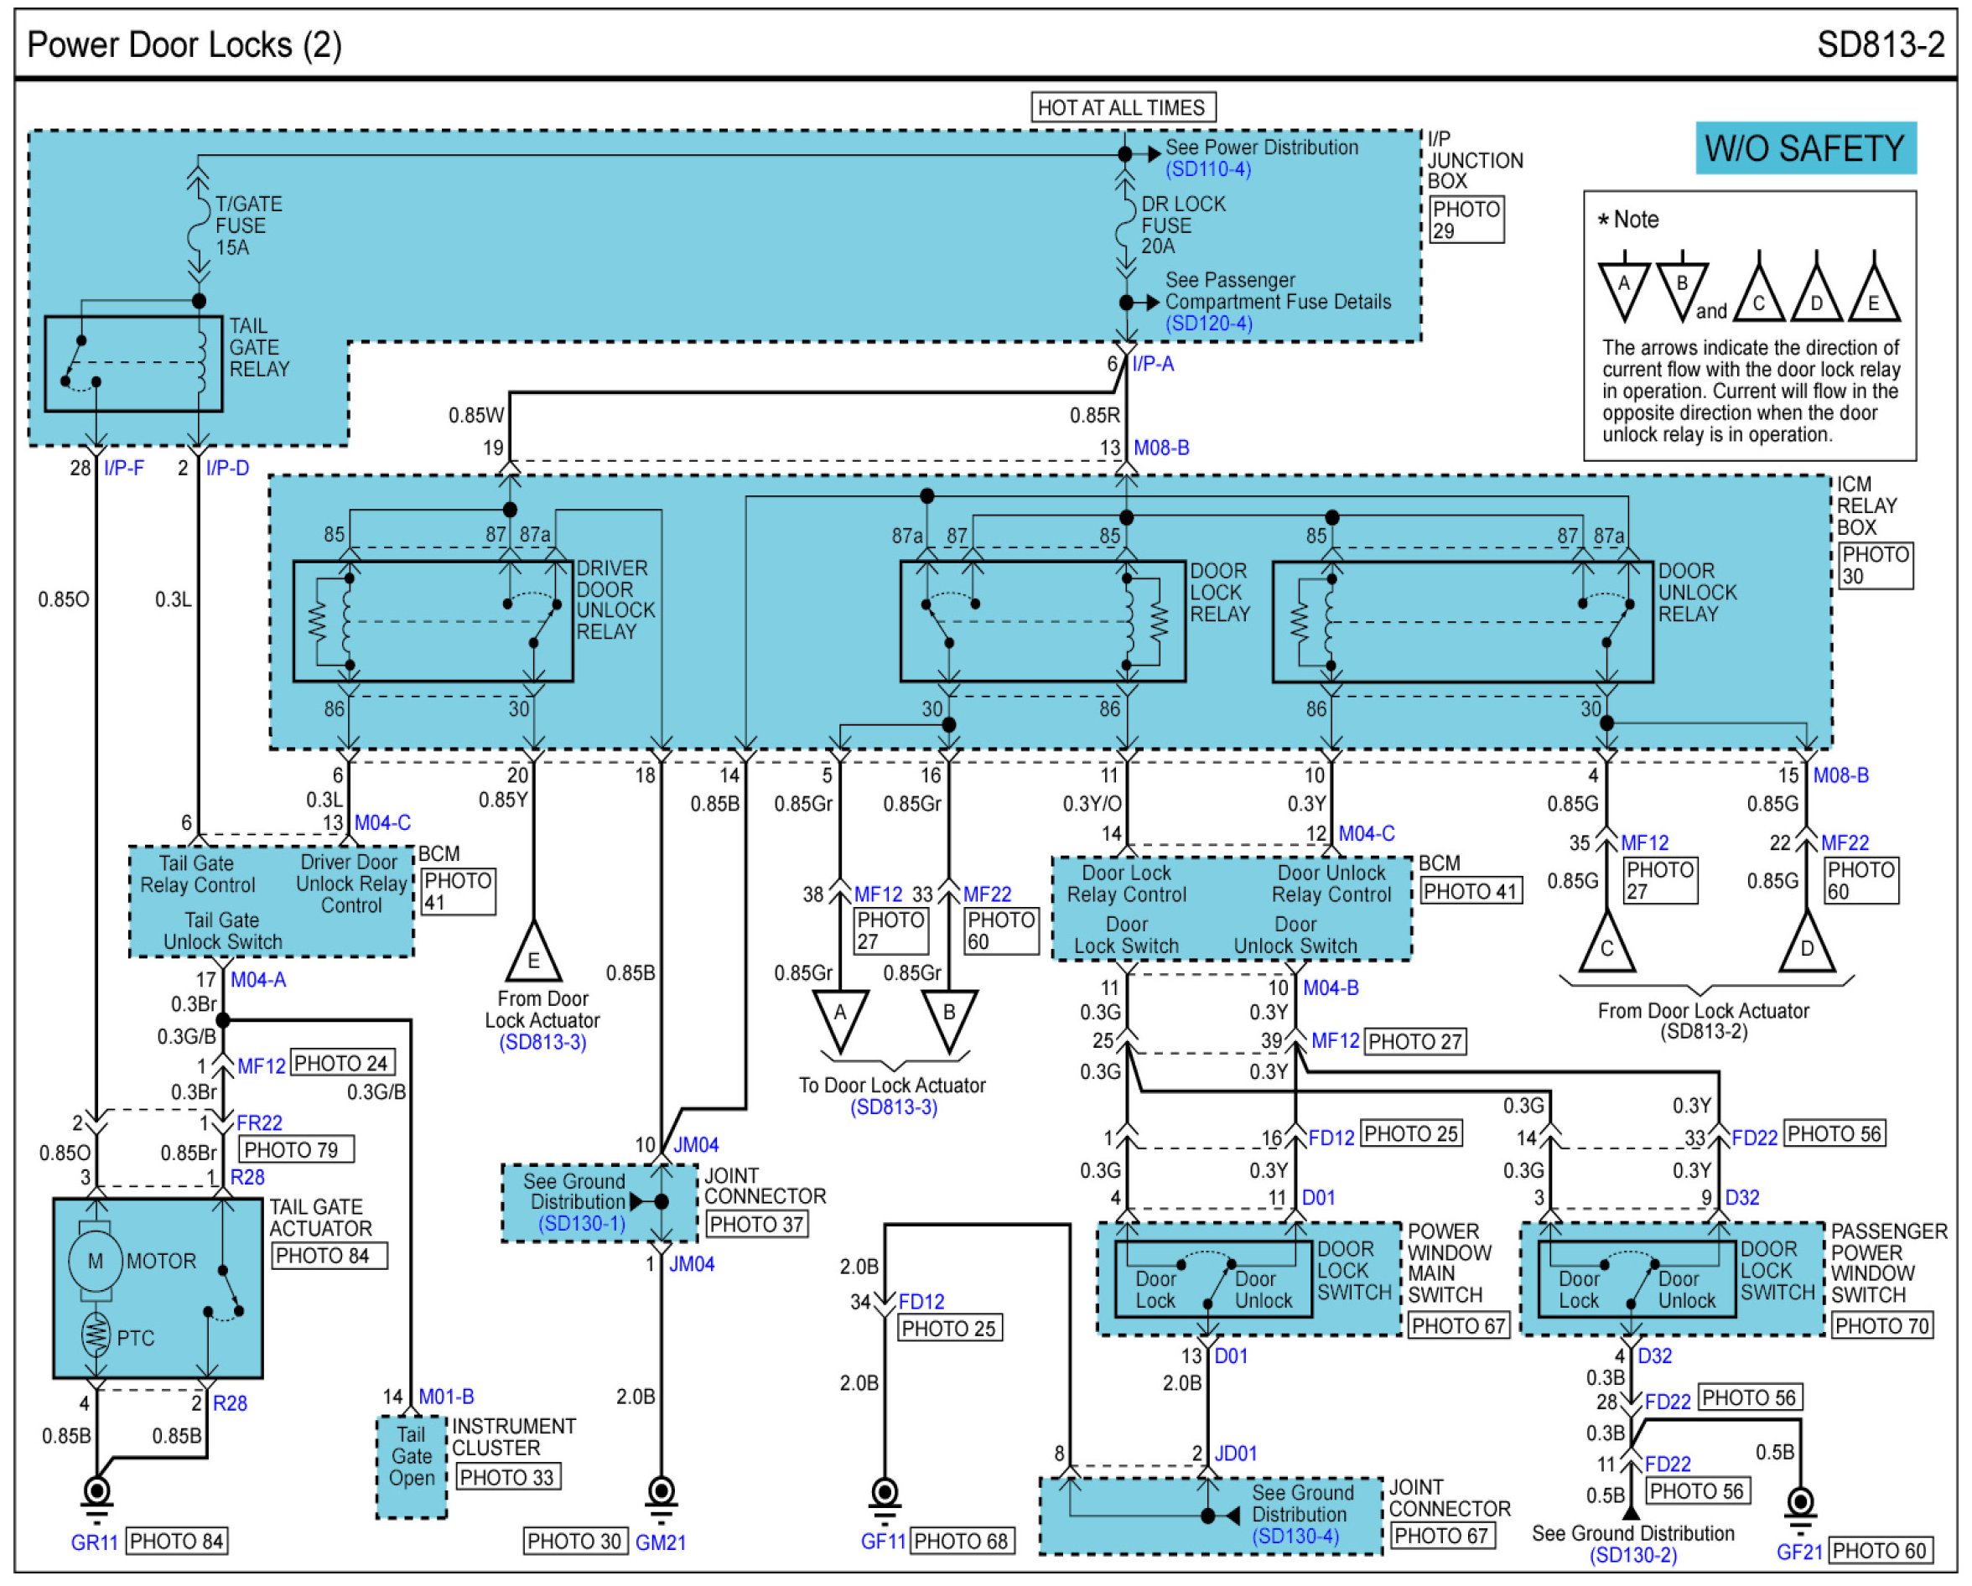Screen dimensions: 1972x1586
Task: Open the SD120-4 fuse details link
Action: pos(1207,324)
